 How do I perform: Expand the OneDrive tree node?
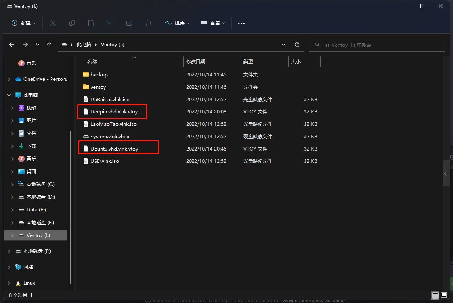pos(9,79)
